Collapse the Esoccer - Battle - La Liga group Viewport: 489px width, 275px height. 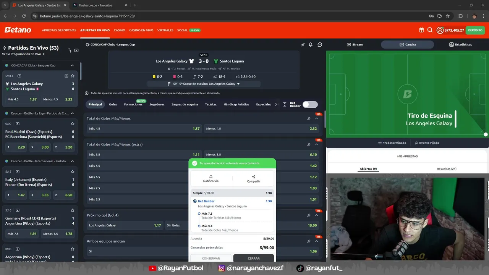(72, 113)
